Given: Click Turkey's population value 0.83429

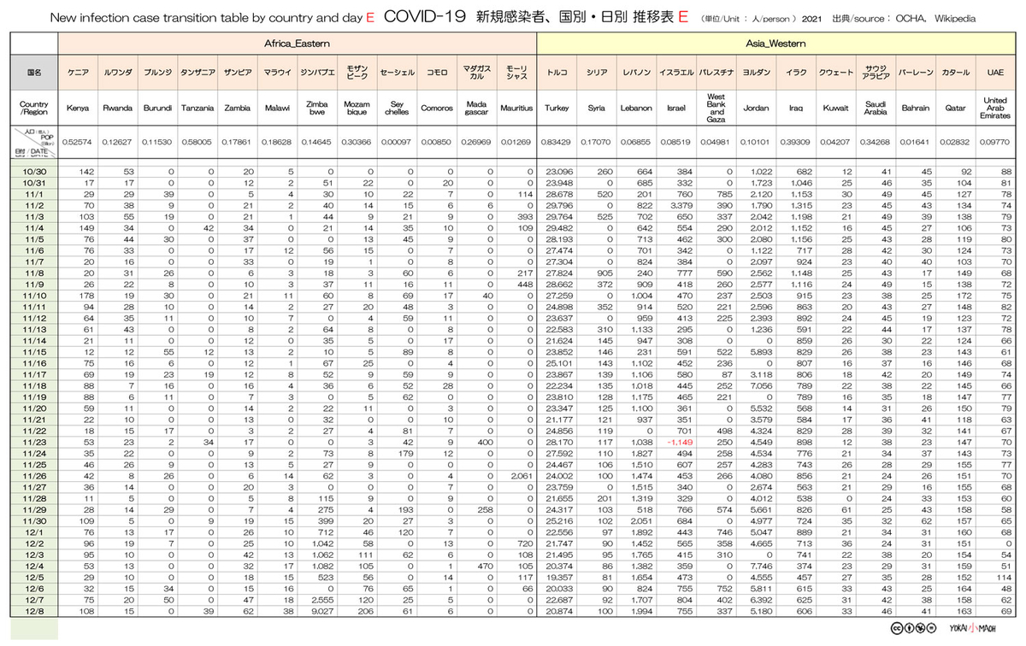Looking at the screenshot, I should [x=557, y=141].
